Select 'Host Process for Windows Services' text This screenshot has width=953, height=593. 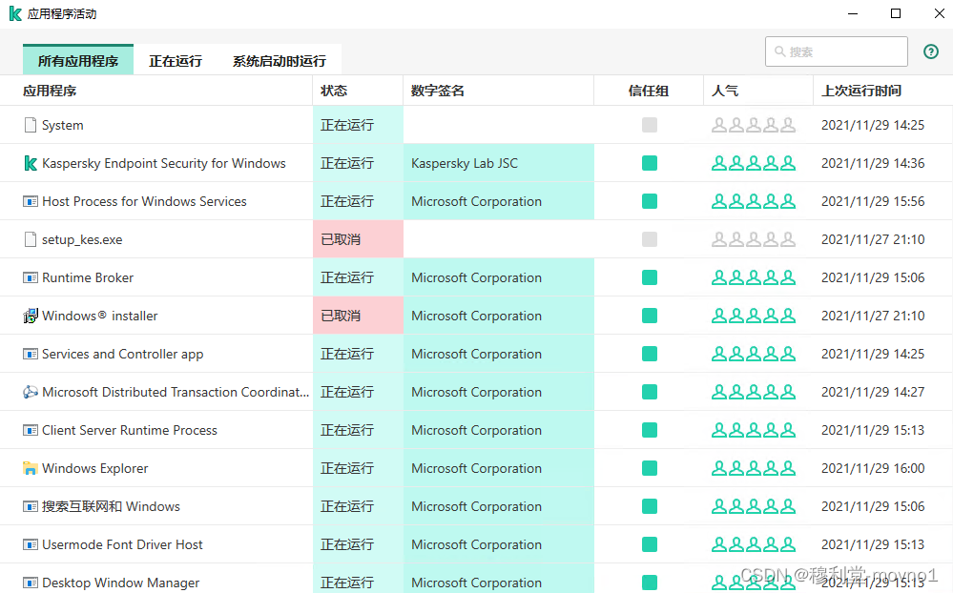pyautogui.click(x=144, y=201)
